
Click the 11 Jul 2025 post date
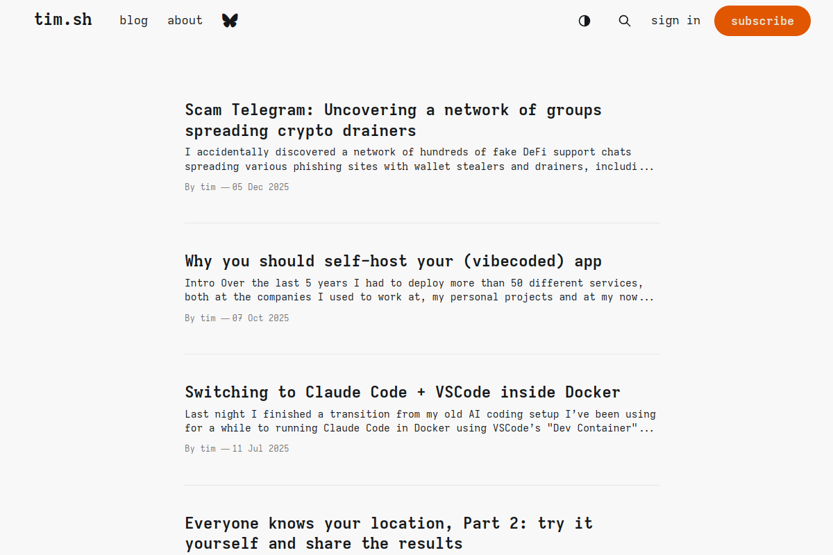(x=261, y=449)
